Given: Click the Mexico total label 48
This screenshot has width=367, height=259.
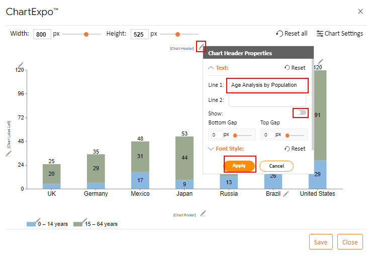Looking at the screenshot, I should 140,139.
